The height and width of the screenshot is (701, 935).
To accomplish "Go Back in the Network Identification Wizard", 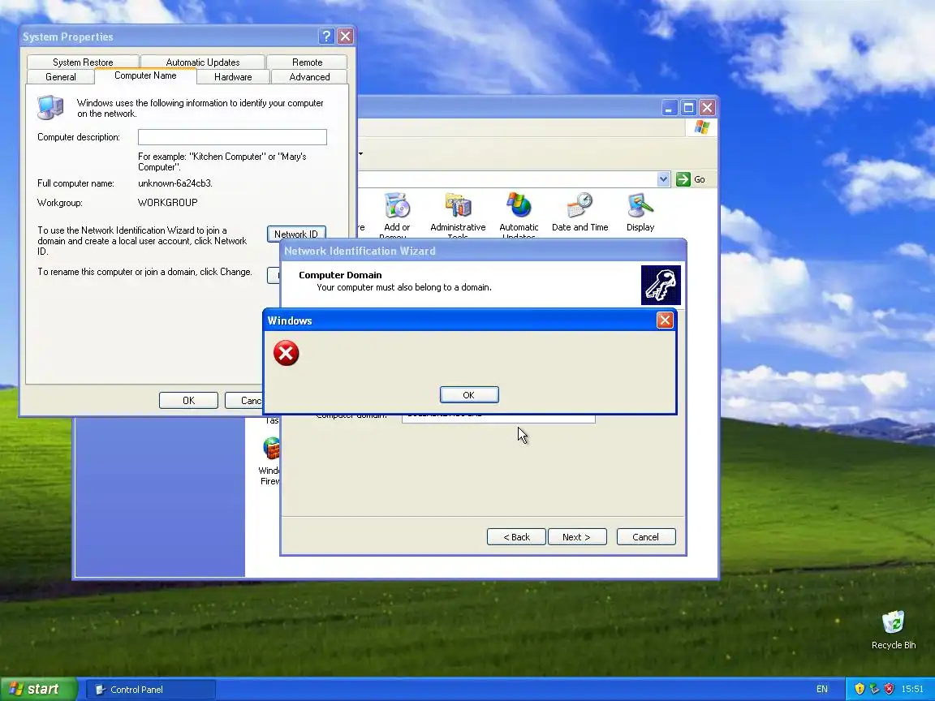I will click(x=516, y=536).
